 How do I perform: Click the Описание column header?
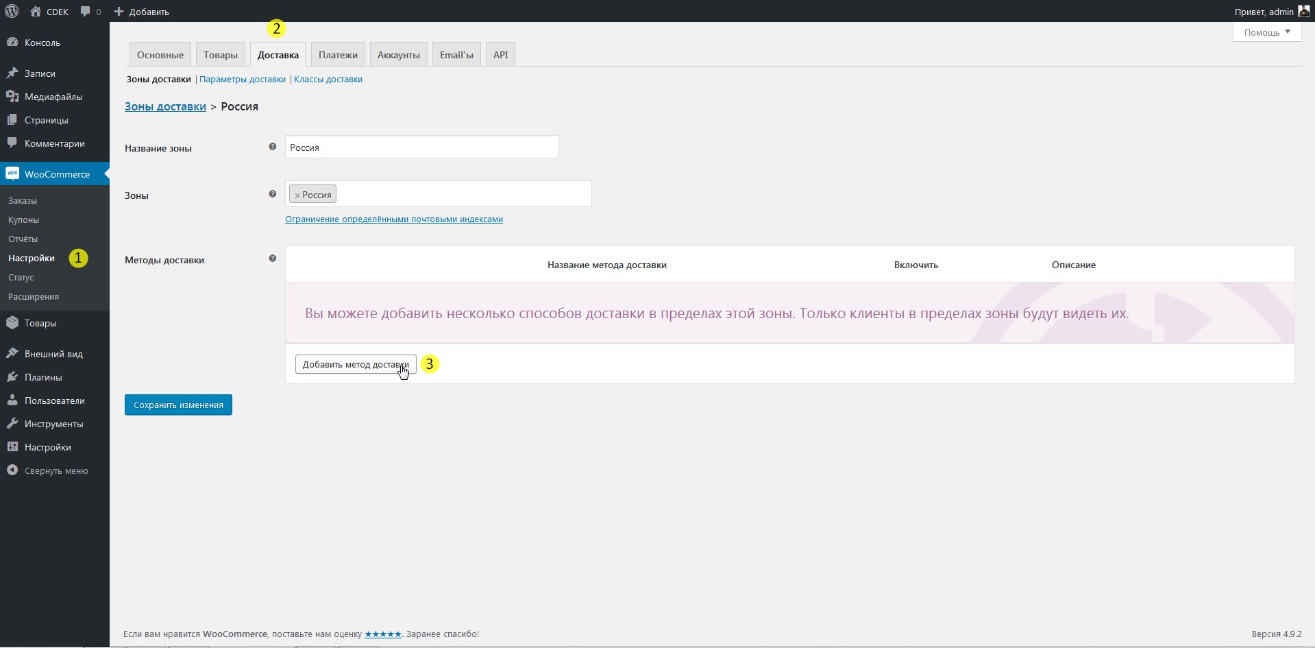click(x=1074, y=265)
